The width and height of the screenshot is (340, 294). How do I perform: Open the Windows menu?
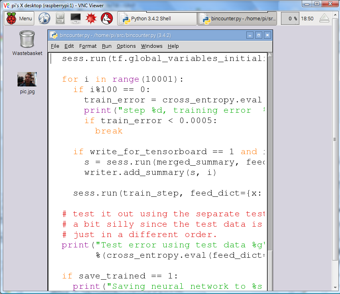151,46
